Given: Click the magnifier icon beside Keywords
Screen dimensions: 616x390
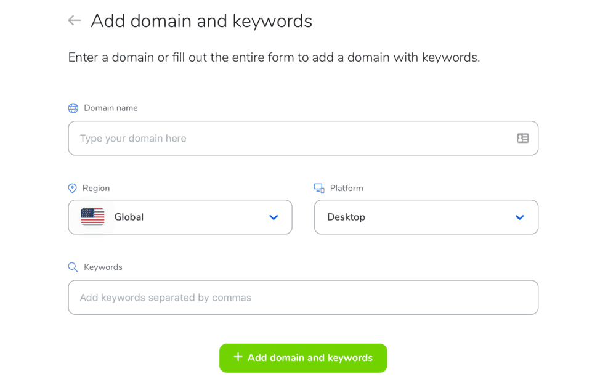Looking at the screenshot, I should tap(72, 267).
